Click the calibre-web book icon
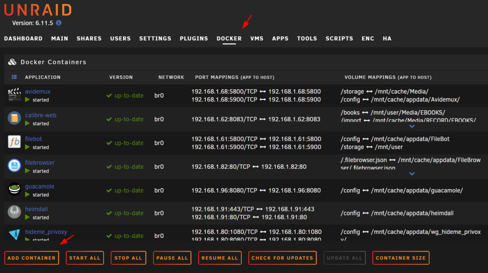Screen dimensions: 488x273 click(x=14, y=118)
